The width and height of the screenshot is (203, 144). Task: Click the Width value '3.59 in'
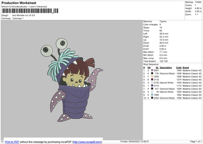pyautogui.click(x=198, y=12)
